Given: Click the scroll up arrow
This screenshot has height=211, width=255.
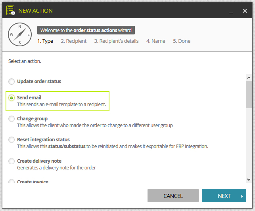Looking at the screenshot, I should click(x=249, y=78).
